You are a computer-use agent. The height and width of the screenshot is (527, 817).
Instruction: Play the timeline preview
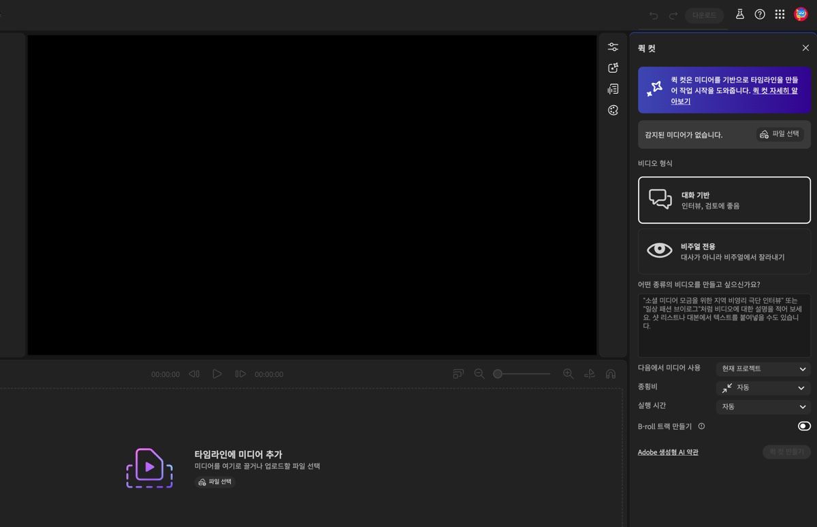pos(217,374)
